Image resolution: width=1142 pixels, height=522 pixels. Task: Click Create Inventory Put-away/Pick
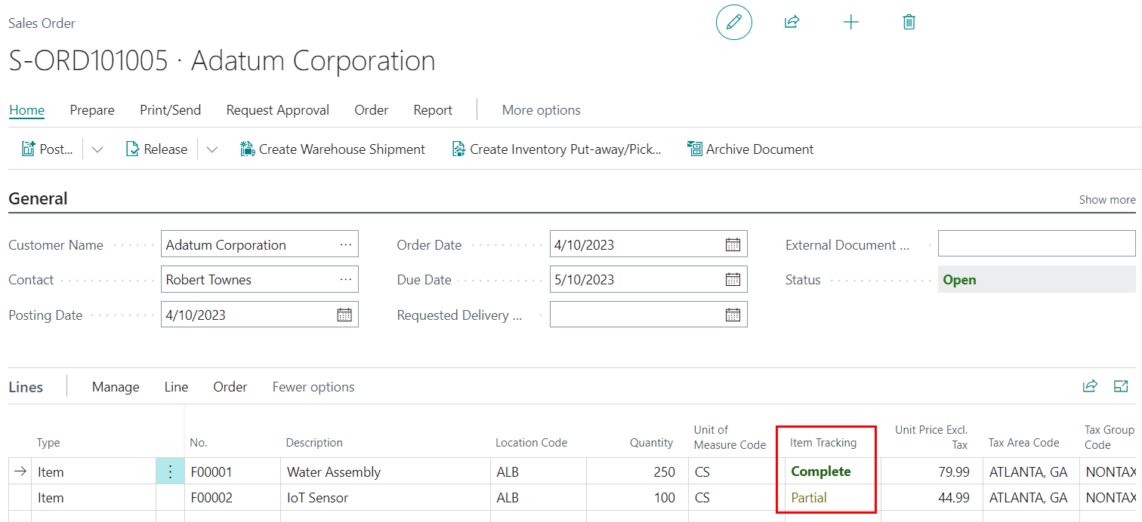[x=557, y=149]
